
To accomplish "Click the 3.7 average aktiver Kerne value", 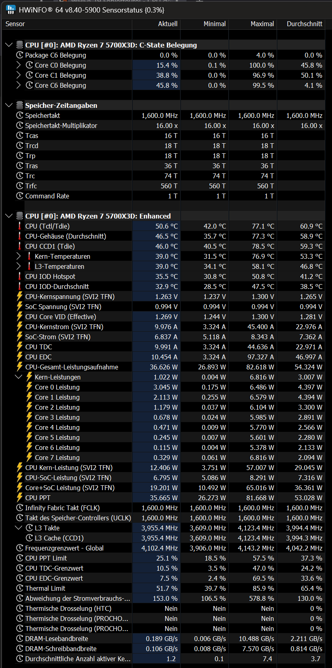I will (316, 659).
